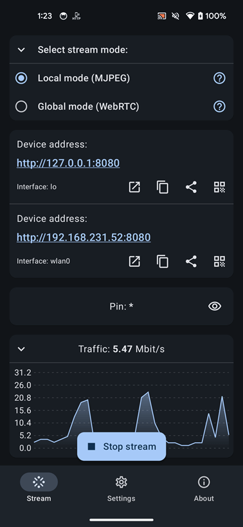Open help for Local mode (MJPEG)

(219, 79)
